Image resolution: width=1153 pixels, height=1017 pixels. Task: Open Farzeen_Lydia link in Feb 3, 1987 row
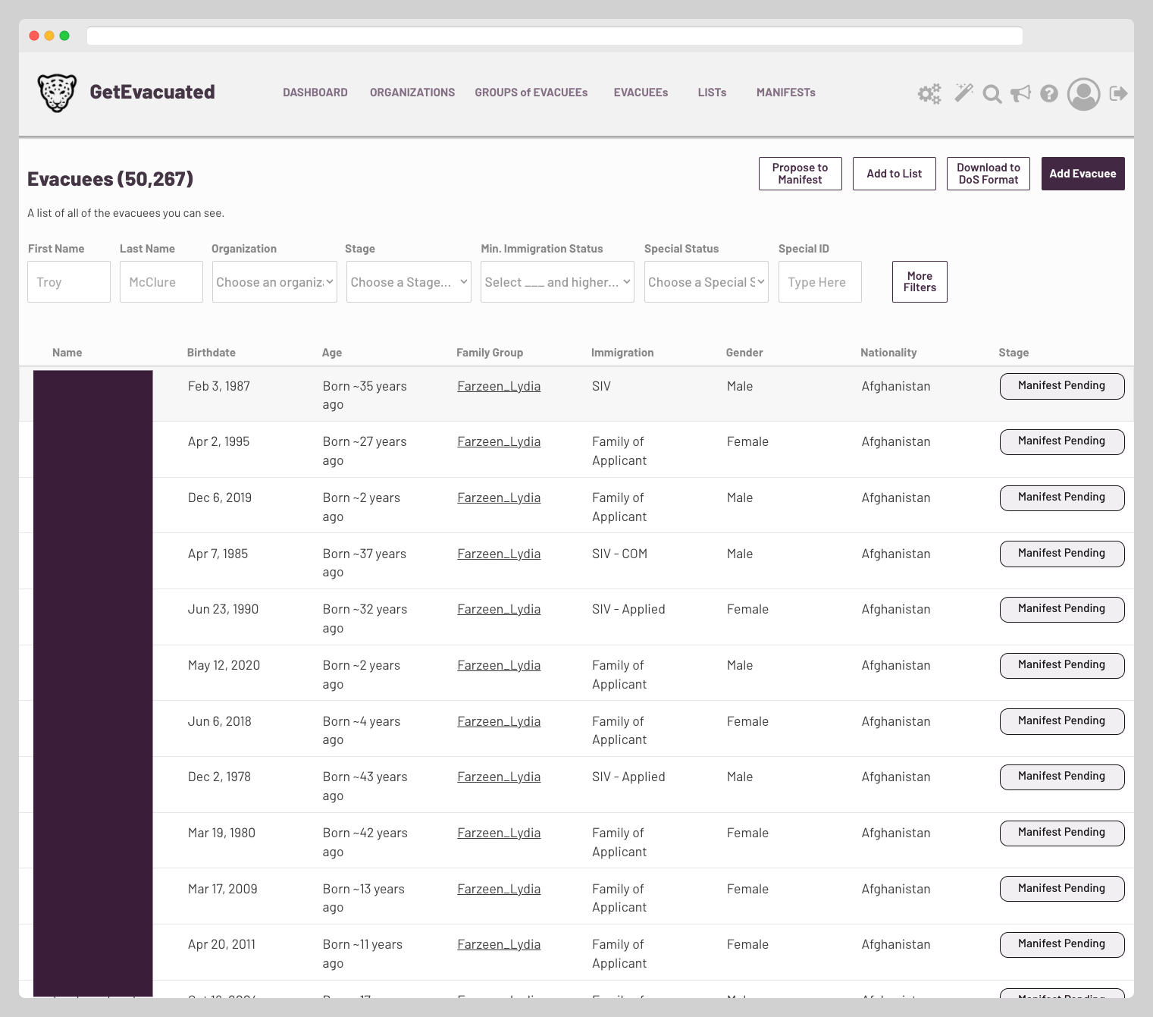(x=499, y=386)
